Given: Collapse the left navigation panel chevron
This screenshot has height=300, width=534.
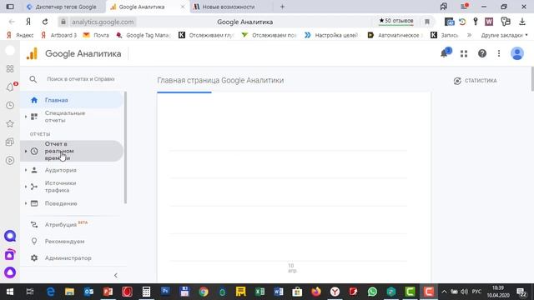Looking at the screenshot, I should coord(116,275).
